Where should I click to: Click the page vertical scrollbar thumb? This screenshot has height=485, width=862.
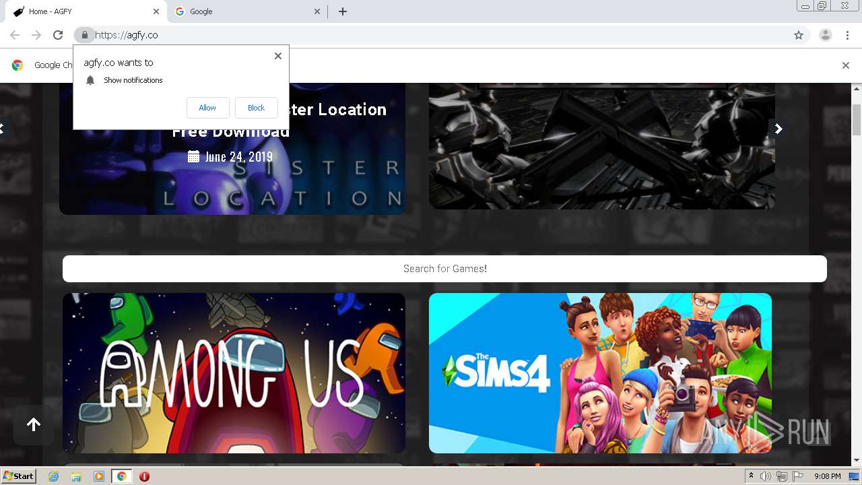click(x=857, y=120)
